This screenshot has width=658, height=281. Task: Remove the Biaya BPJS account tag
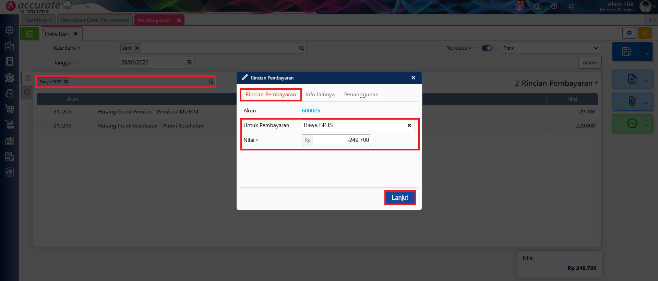[x=66, y=82]
